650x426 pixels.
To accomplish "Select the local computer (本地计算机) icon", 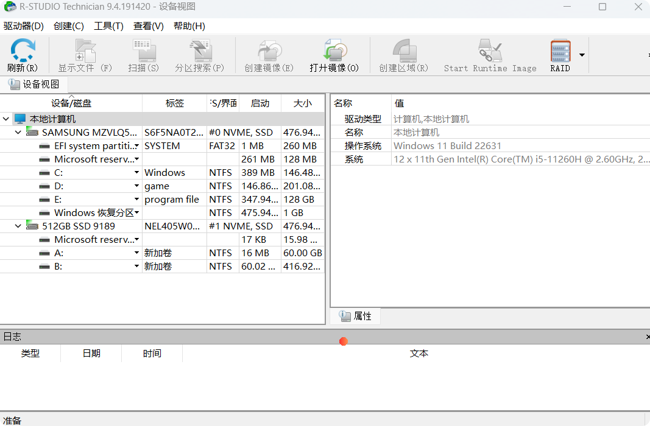I will coord(20,119).
